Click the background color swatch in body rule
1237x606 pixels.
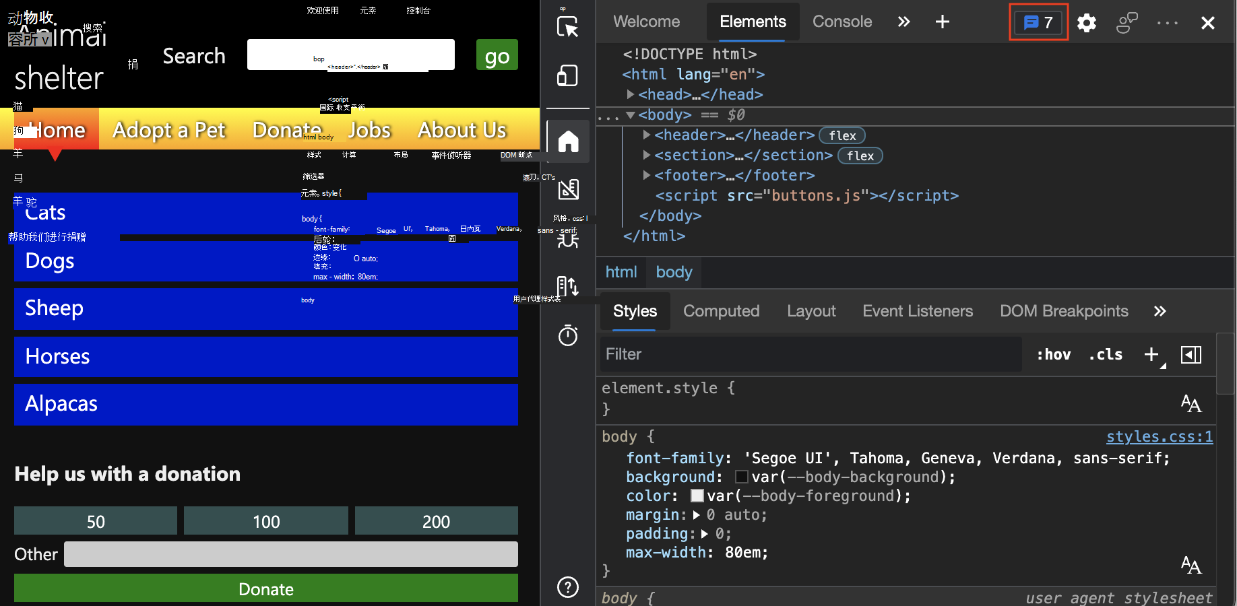coord(741,477)
